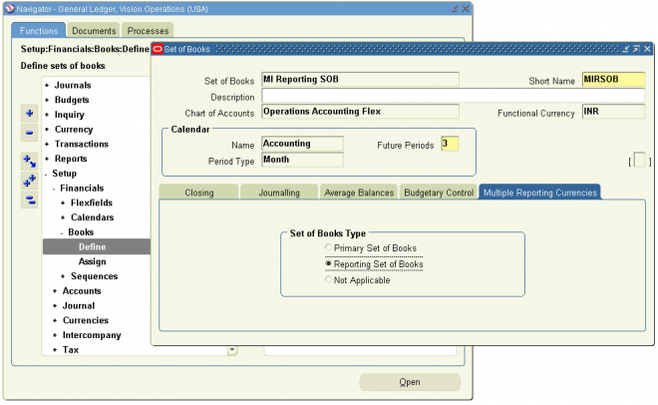This screenshot has height=405, width=658.
Task: Expand the Journals tree node
Action: click(47, 85)
